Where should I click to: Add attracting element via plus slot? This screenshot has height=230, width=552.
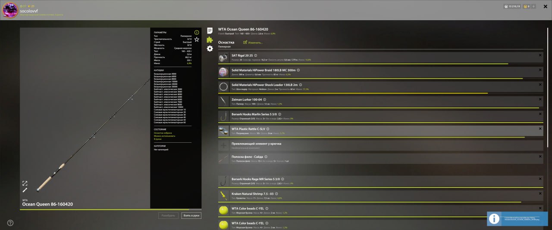[223, 146]
